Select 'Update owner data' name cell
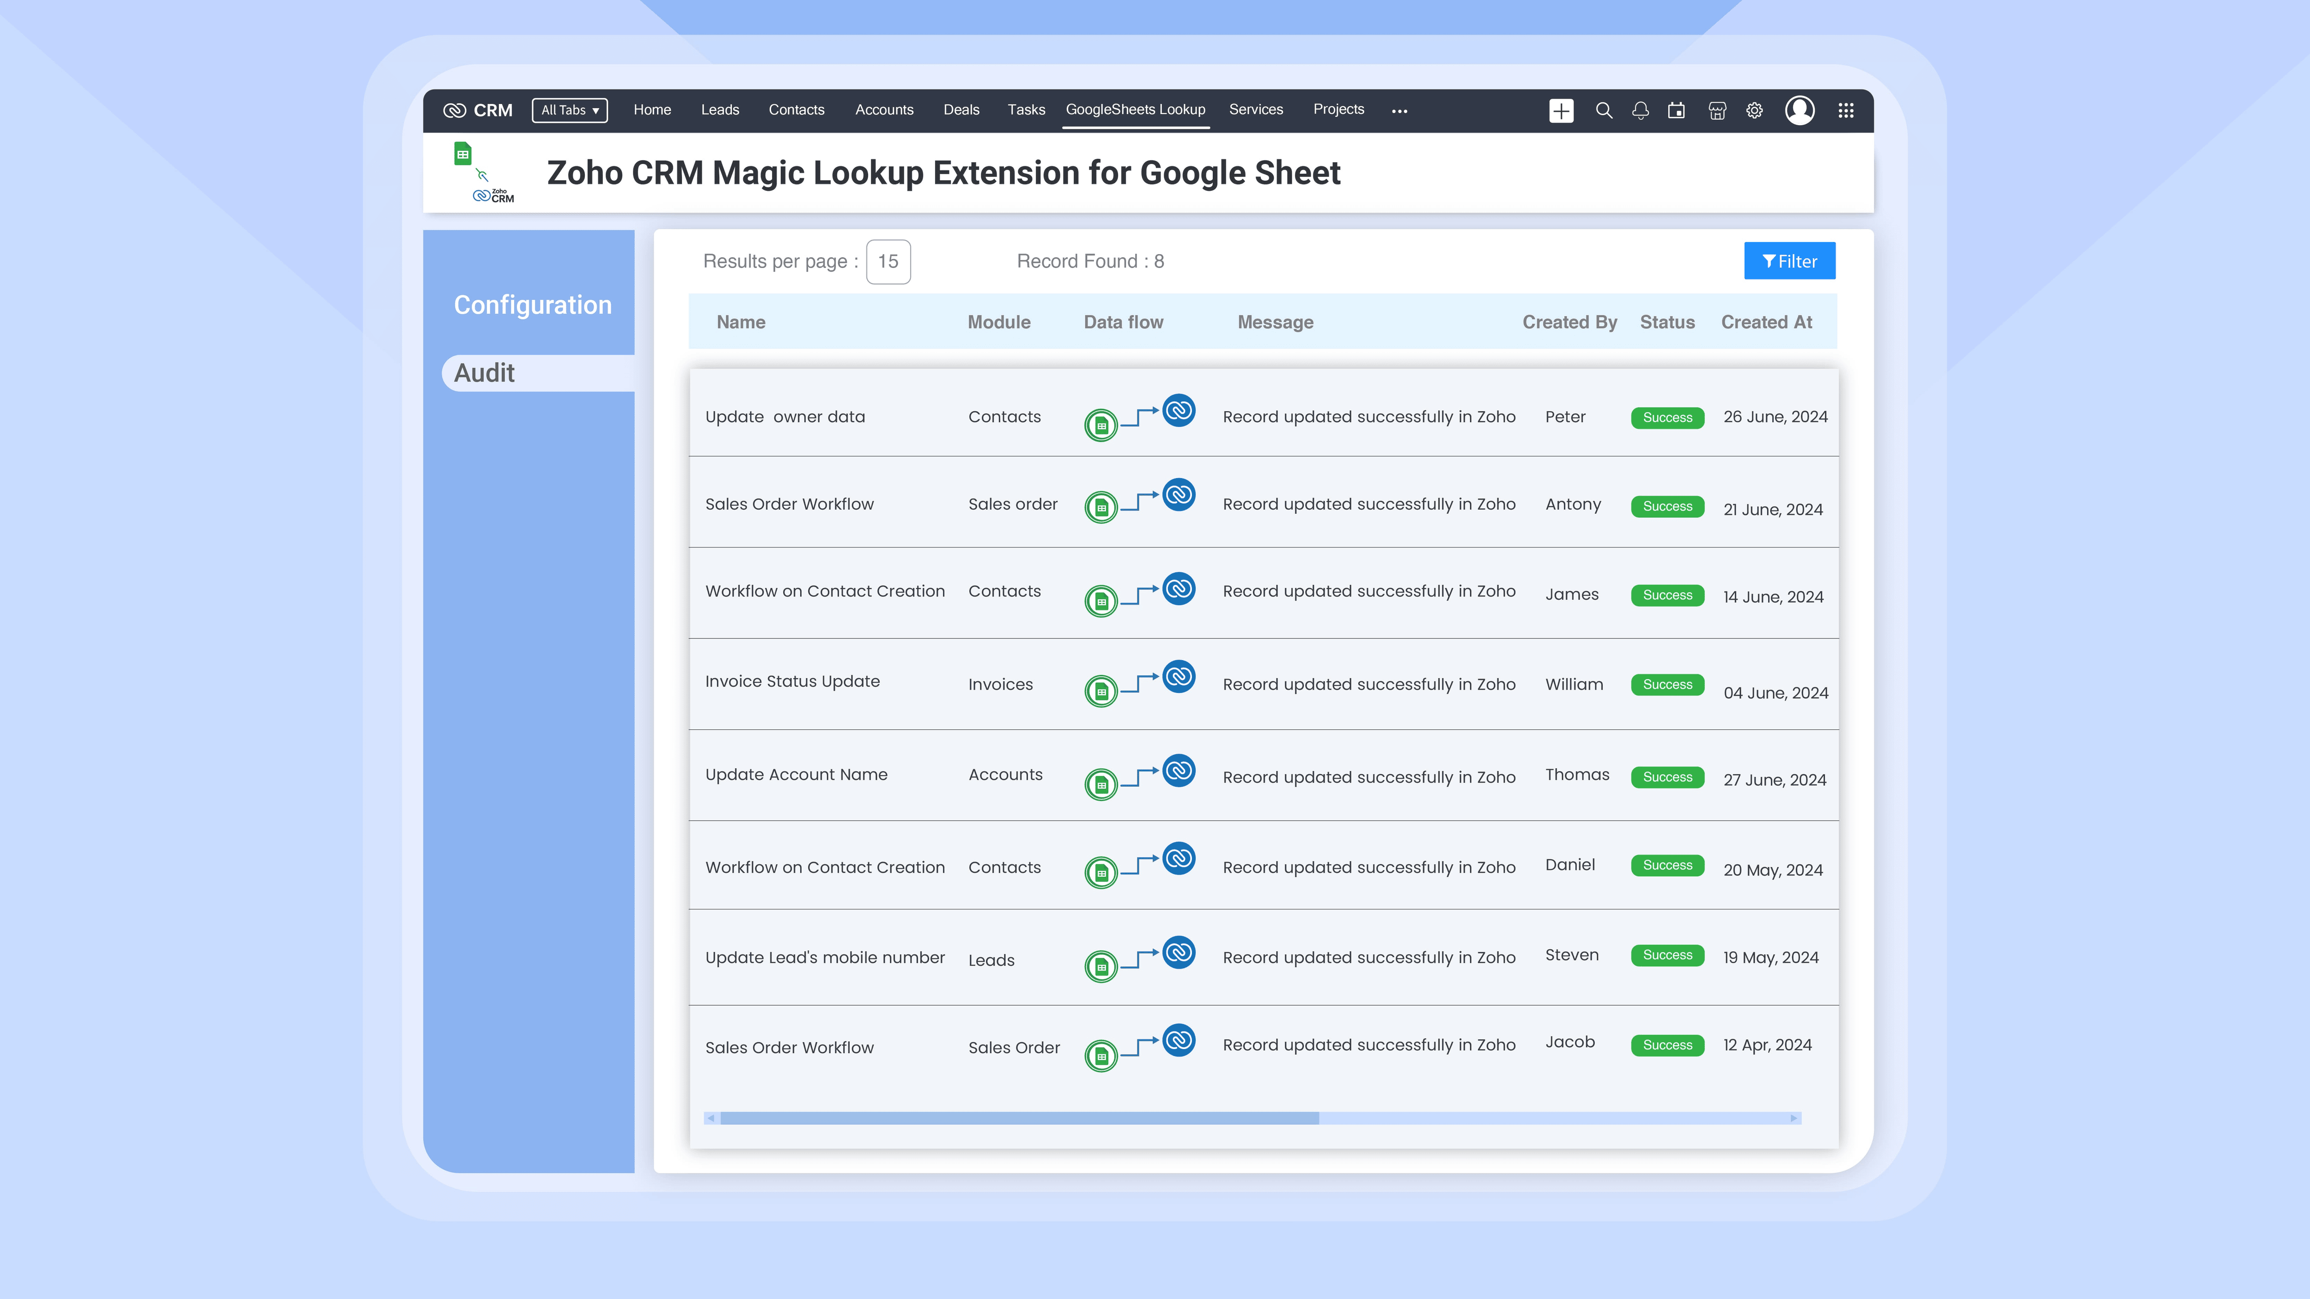Screen dimensions: 2310x1299 click(x=784, y=417)
